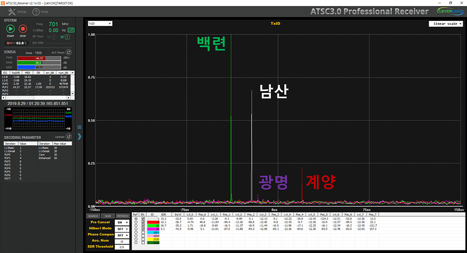Click the Enhanced max value 50
This screenshot has height=253, width=467.
pyautogui.click(x=56, y=158)
